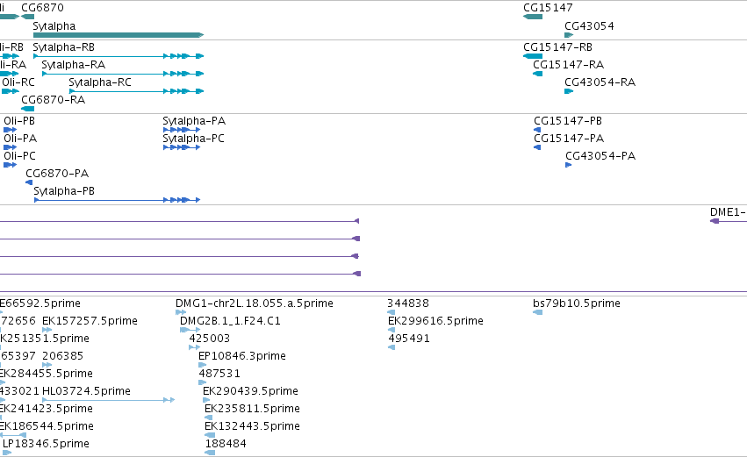The height and width of the screenshot is (457, 747).
Task: Click the CG15147 gene arrow glyph
Action: 533,17
